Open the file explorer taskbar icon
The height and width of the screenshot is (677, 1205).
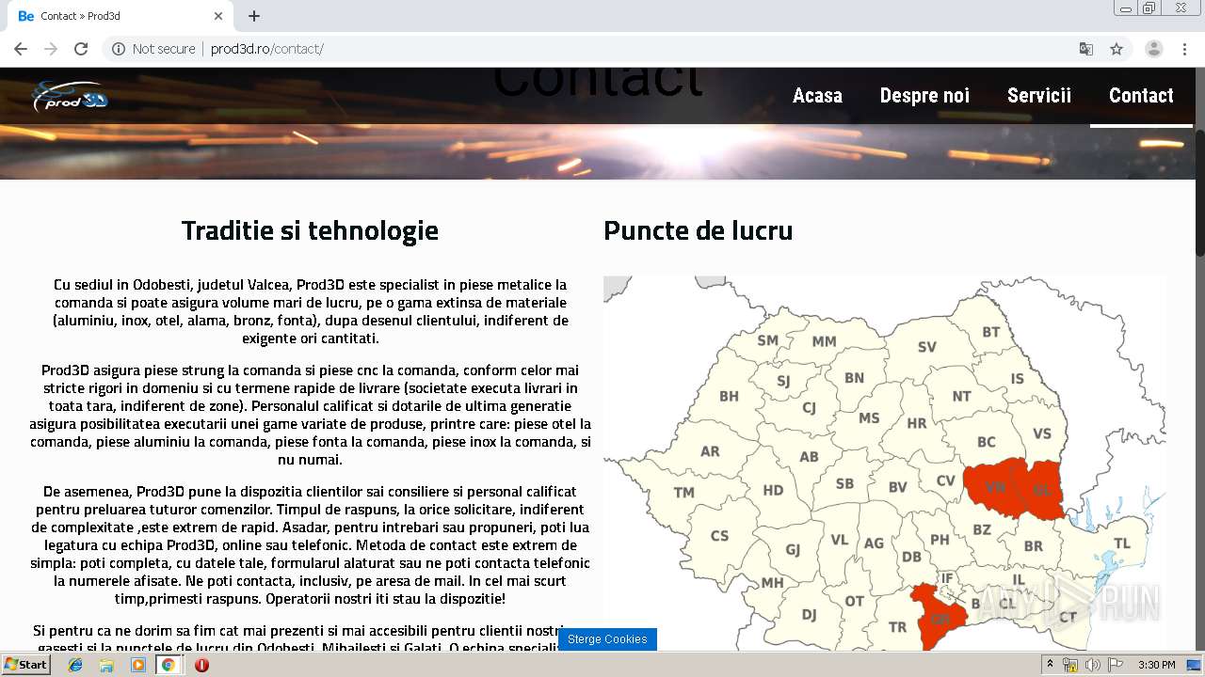point(106,665)
